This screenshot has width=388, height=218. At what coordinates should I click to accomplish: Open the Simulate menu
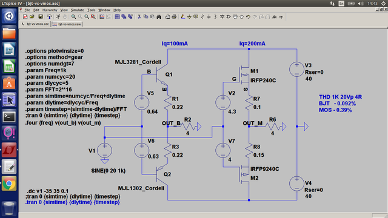click(78, 10)
